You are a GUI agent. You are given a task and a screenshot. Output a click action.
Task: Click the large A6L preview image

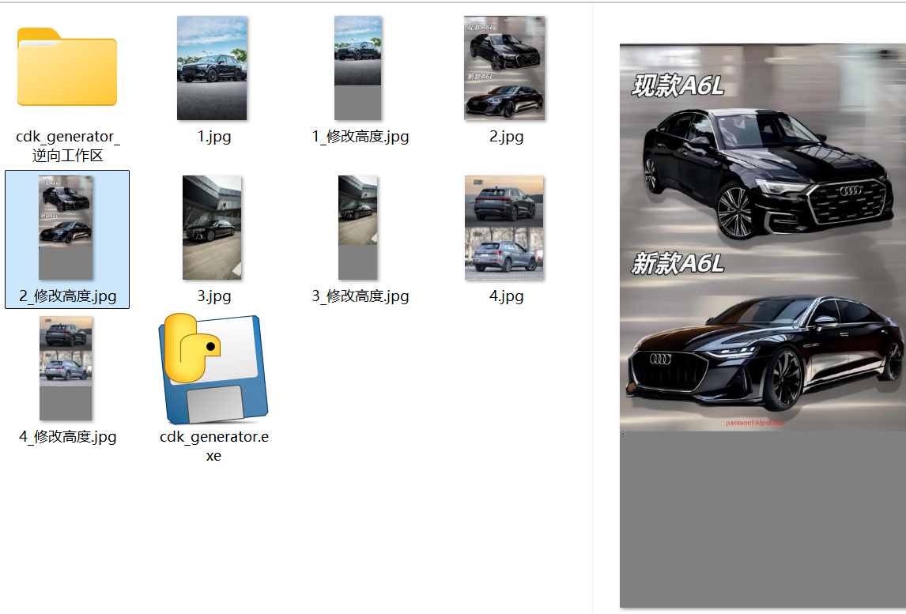coord(763,326)
